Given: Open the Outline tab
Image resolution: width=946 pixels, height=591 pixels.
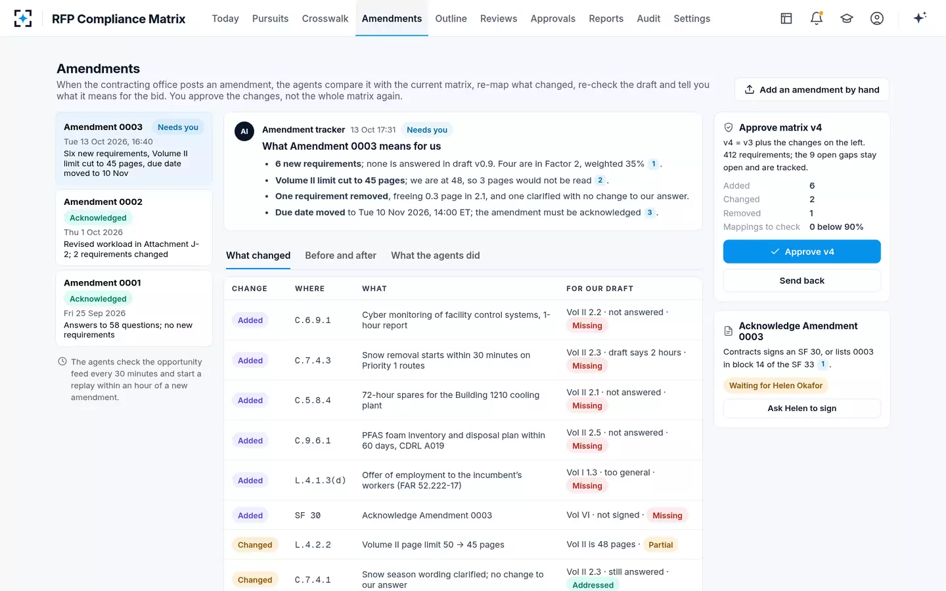Looking at the screenshot, I should click(451, 18).
